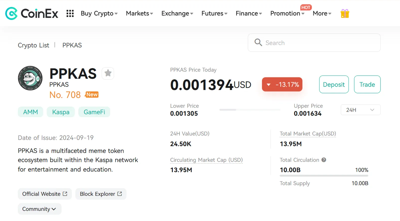Viewport: 400px width, 221px height.
Task: Click the CoinEx logo
Action: pyautogui.click(x=32, y=13)
